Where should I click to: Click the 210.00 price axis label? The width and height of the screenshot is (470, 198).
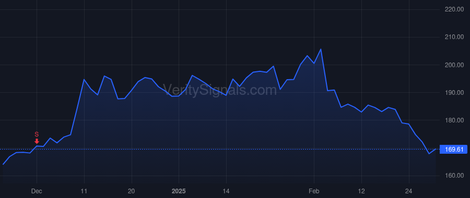[454, 37]
